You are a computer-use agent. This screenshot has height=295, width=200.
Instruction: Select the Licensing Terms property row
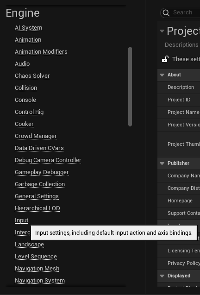click(x=179, y=251)
